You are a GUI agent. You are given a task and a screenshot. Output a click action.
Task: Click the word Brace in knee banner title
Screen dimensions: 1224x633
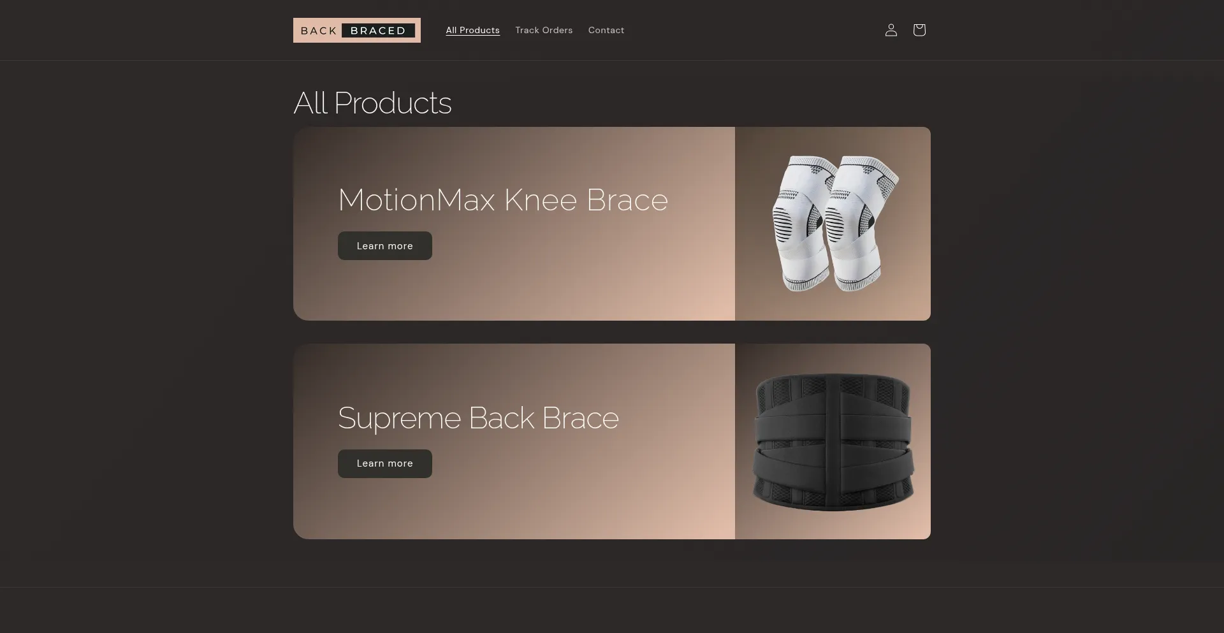627,200
